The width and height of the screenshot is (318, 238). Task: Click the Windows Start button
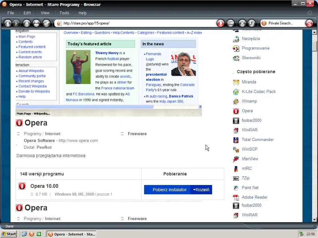click(x=9, y=234)
